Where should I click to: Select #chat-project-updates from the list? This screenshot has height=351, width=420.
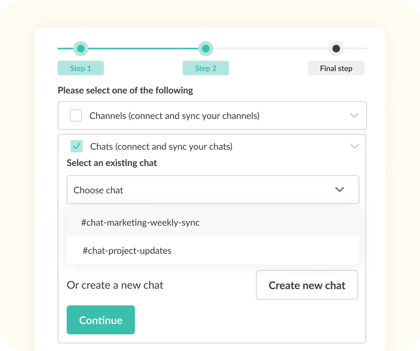(127, 251)
